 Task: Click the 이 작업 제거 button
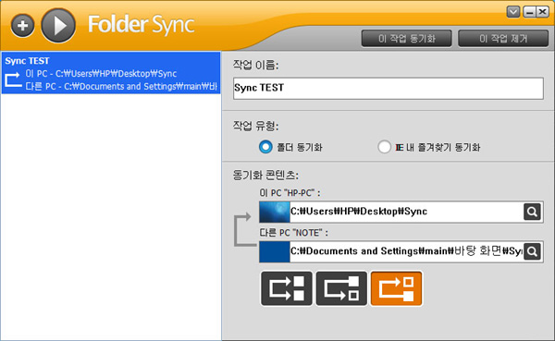click(503, 38)
